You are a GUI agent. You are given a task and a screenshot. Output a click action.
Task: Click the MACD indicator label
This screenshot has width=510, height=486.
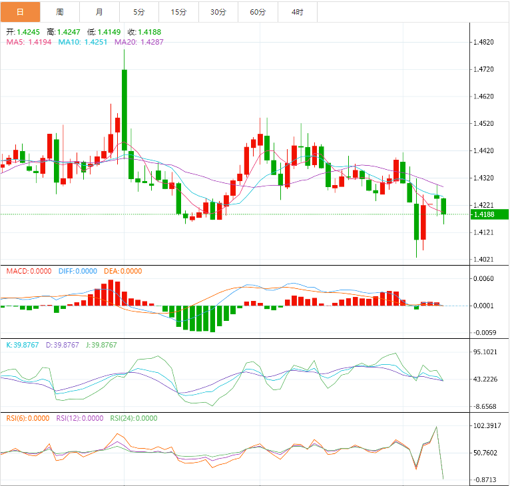click(x=29, y=271)
